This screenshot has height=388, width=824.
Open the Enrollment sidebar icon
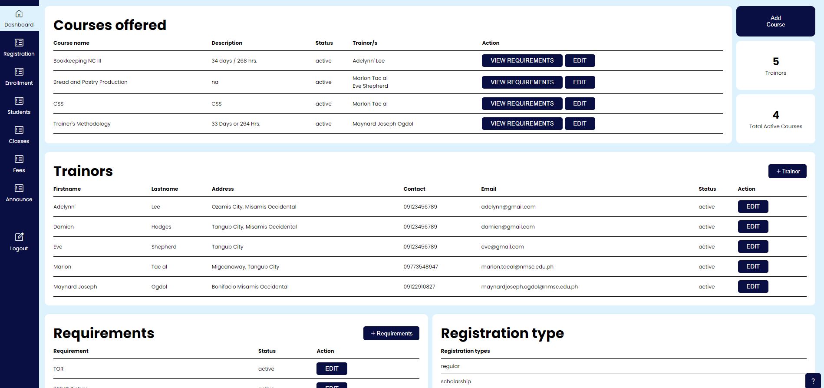coord(19,72)
